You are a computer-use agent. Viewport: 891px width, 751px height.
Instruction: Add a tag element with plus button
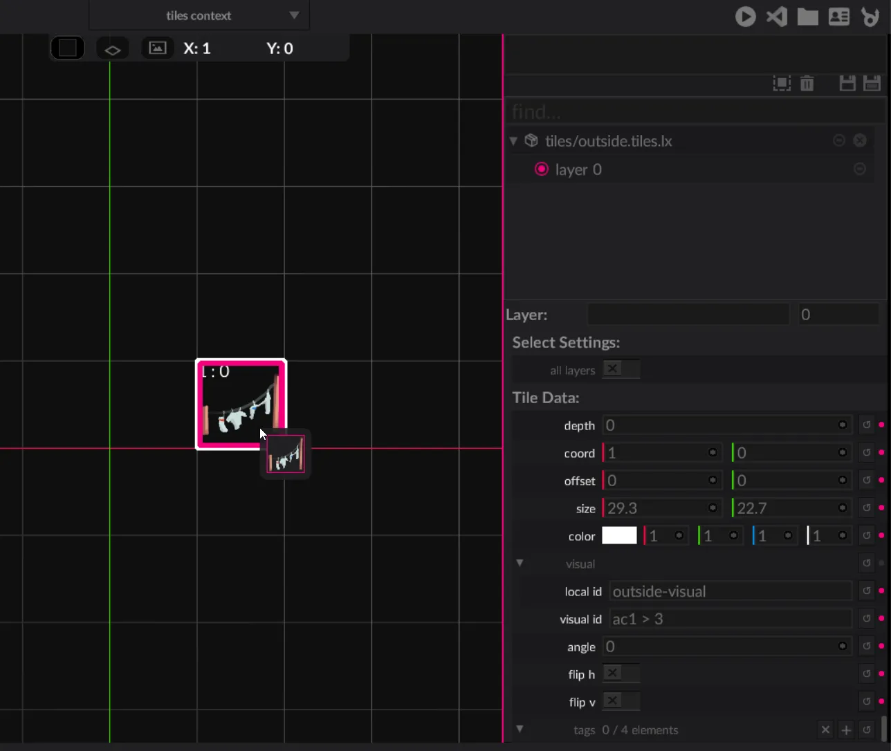tap(846, 730)
